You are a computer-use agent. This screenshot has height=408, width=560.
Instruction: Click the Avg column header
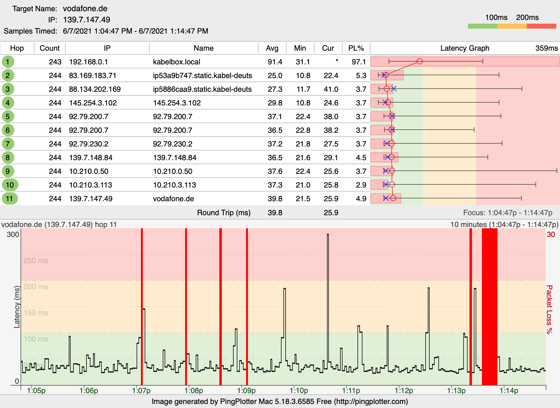click(272, 48)
